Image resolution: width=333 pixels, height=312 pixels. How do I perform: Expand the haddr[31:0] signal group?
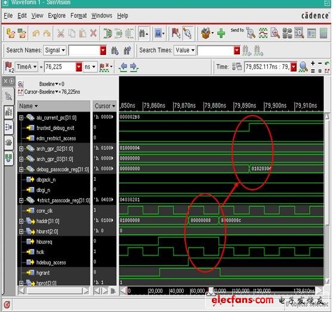[x=21, y=221]
